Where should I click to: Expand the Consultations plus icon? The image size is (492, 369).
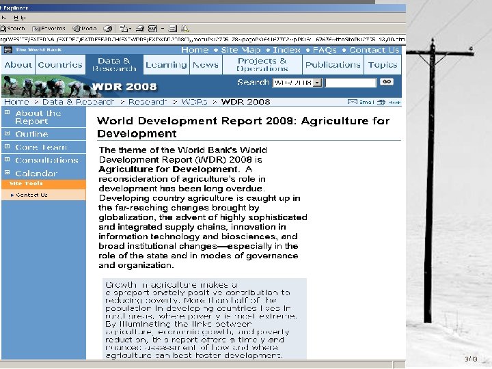click(8, 159)
